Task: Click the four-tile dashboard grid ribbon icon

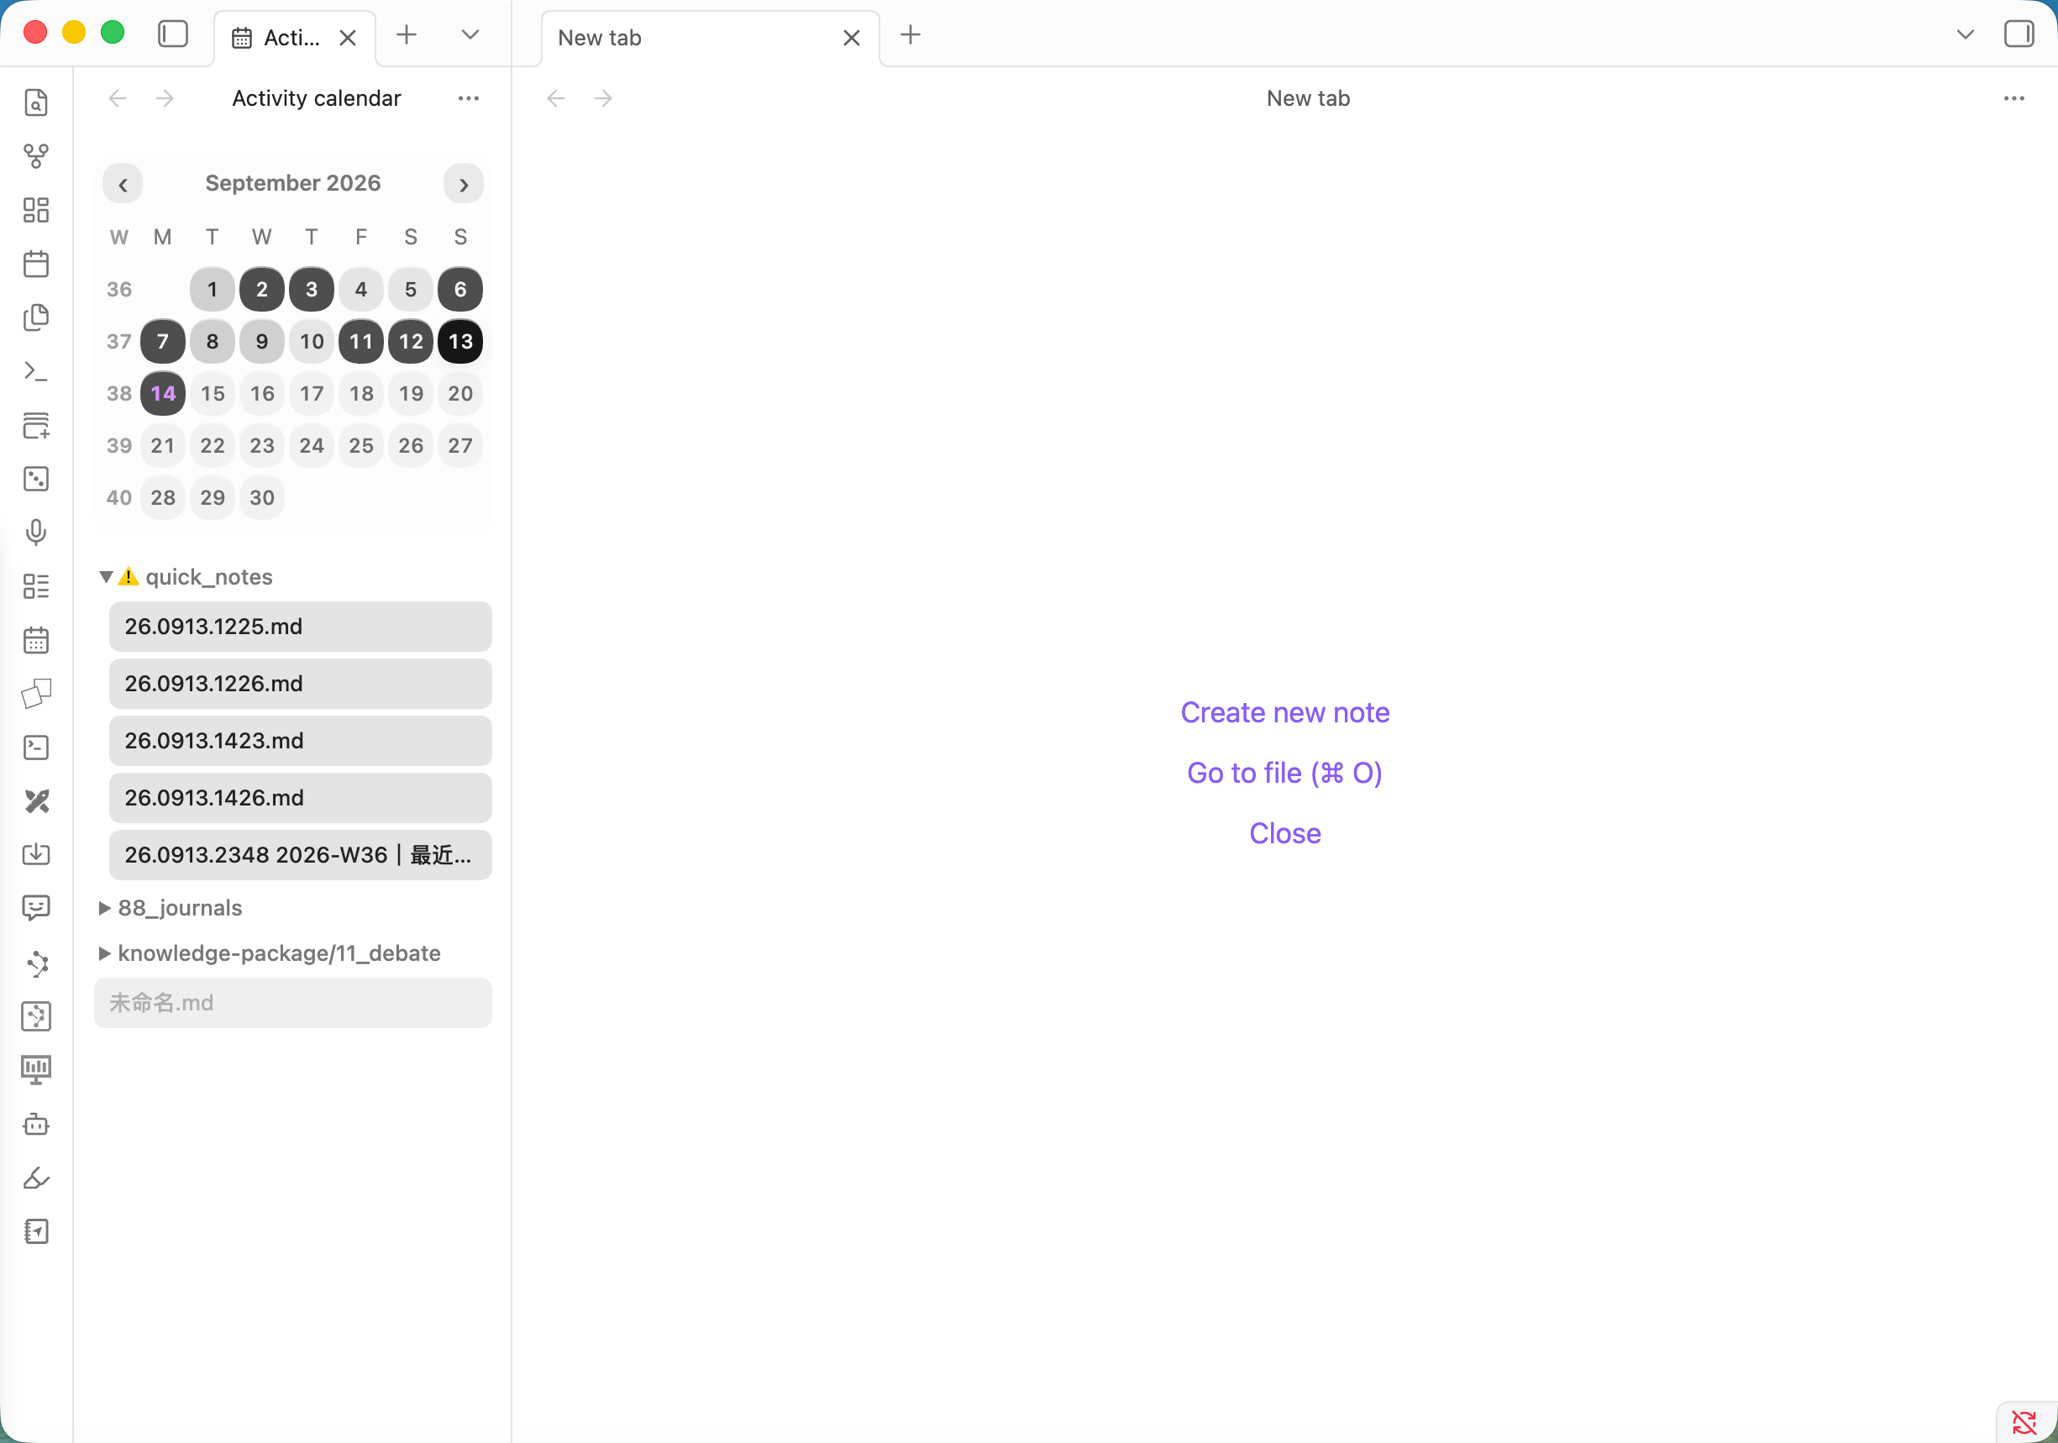Action: point(36,211)
